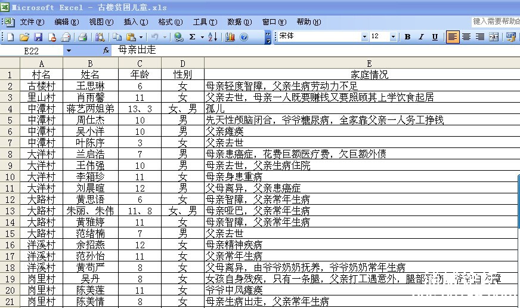
Task: Open the 格式 (Format) menu
Action: point(169,22)
